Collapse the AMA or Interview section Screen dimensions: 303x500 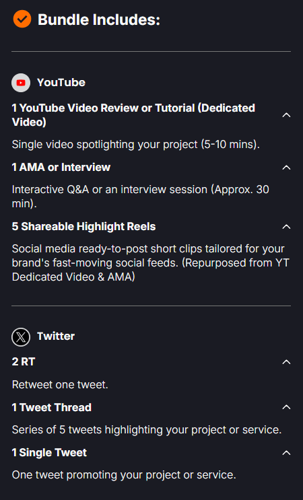[x=286, y=168]
